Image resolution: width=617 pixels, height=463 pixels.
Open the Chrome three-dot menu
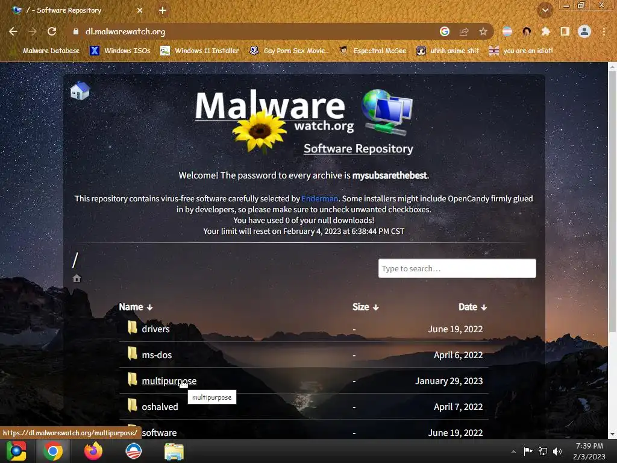pos(604,31)
